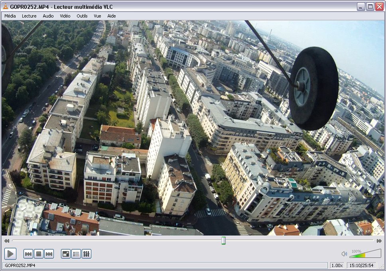Screen dimensions: 386x271
Task: Step forward using the faster arrows icon
Action: click(379, 241)
